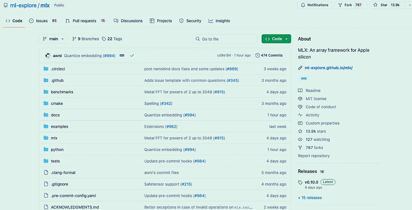Open commit hash cd9e184

[224, 55]
